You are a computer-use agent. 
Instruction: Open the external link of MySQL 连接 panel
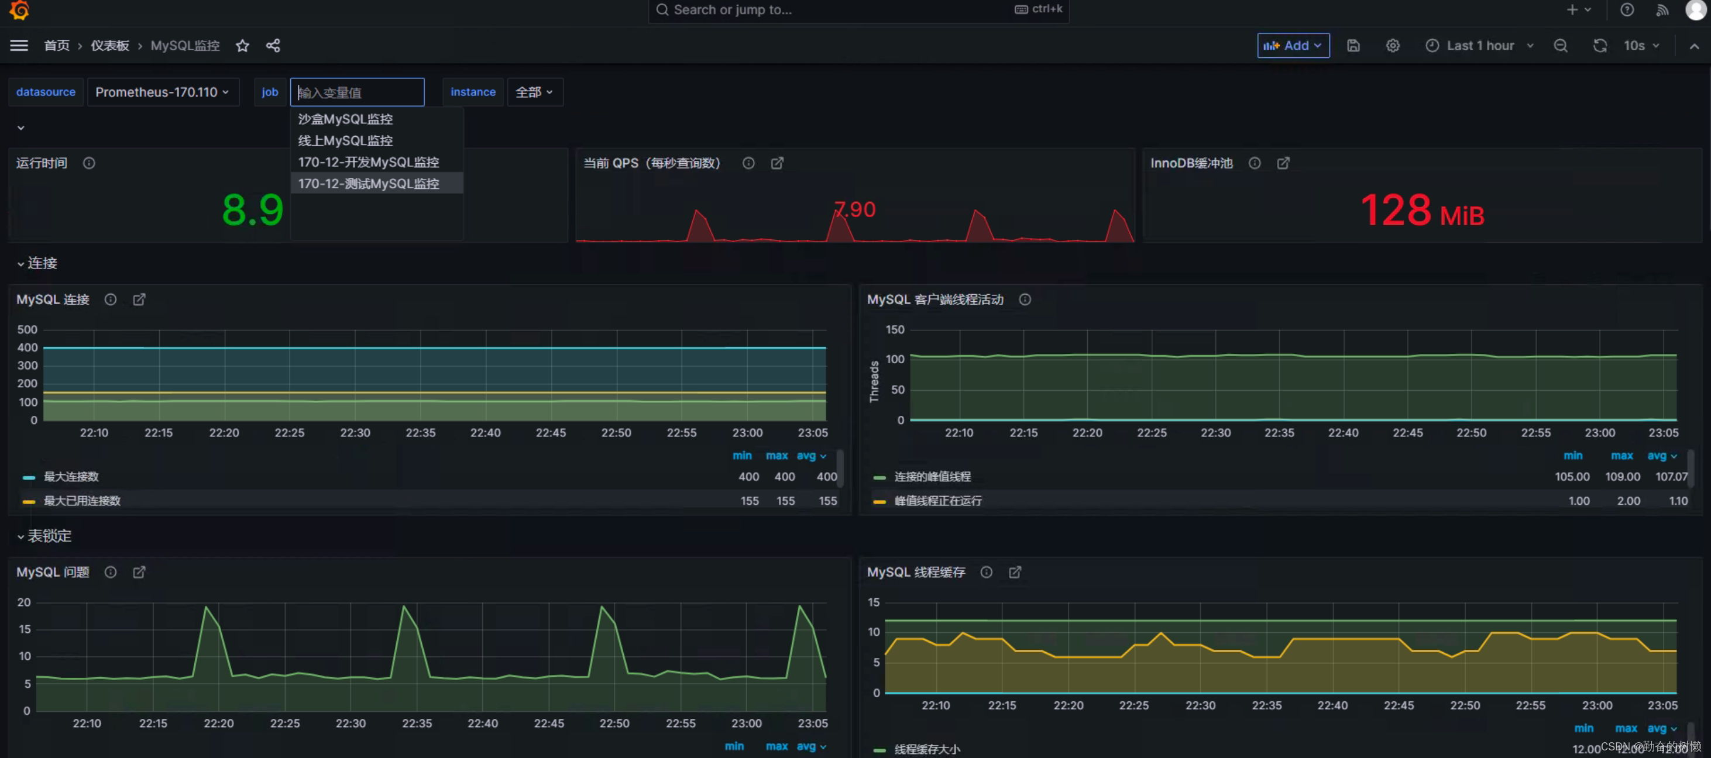tap(139, 299)
